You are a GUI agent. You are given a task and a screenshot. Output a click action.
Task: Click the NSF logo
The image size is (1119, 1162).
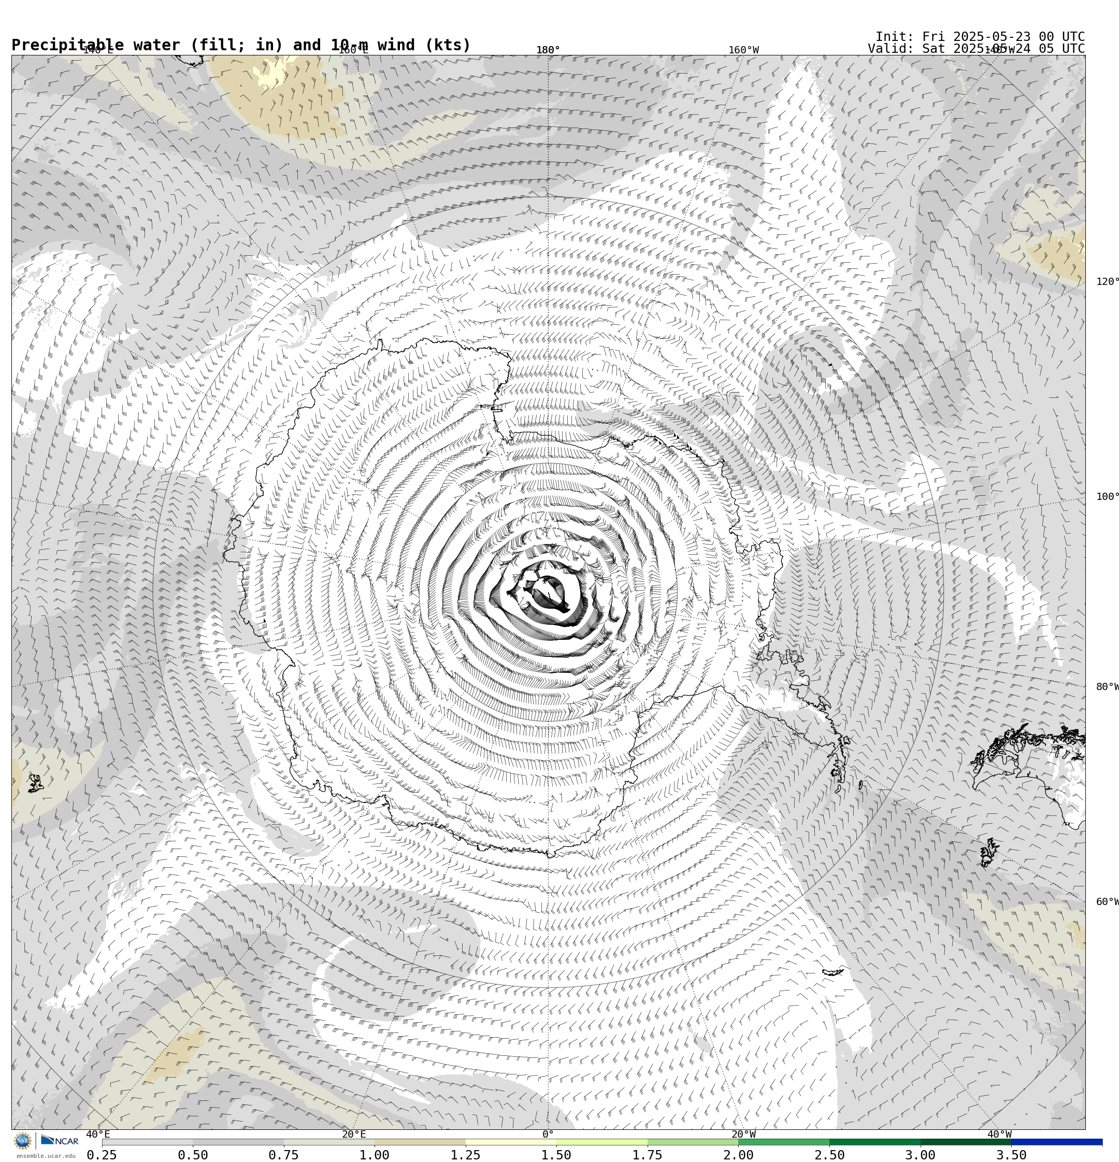[x=22, y=1140]
